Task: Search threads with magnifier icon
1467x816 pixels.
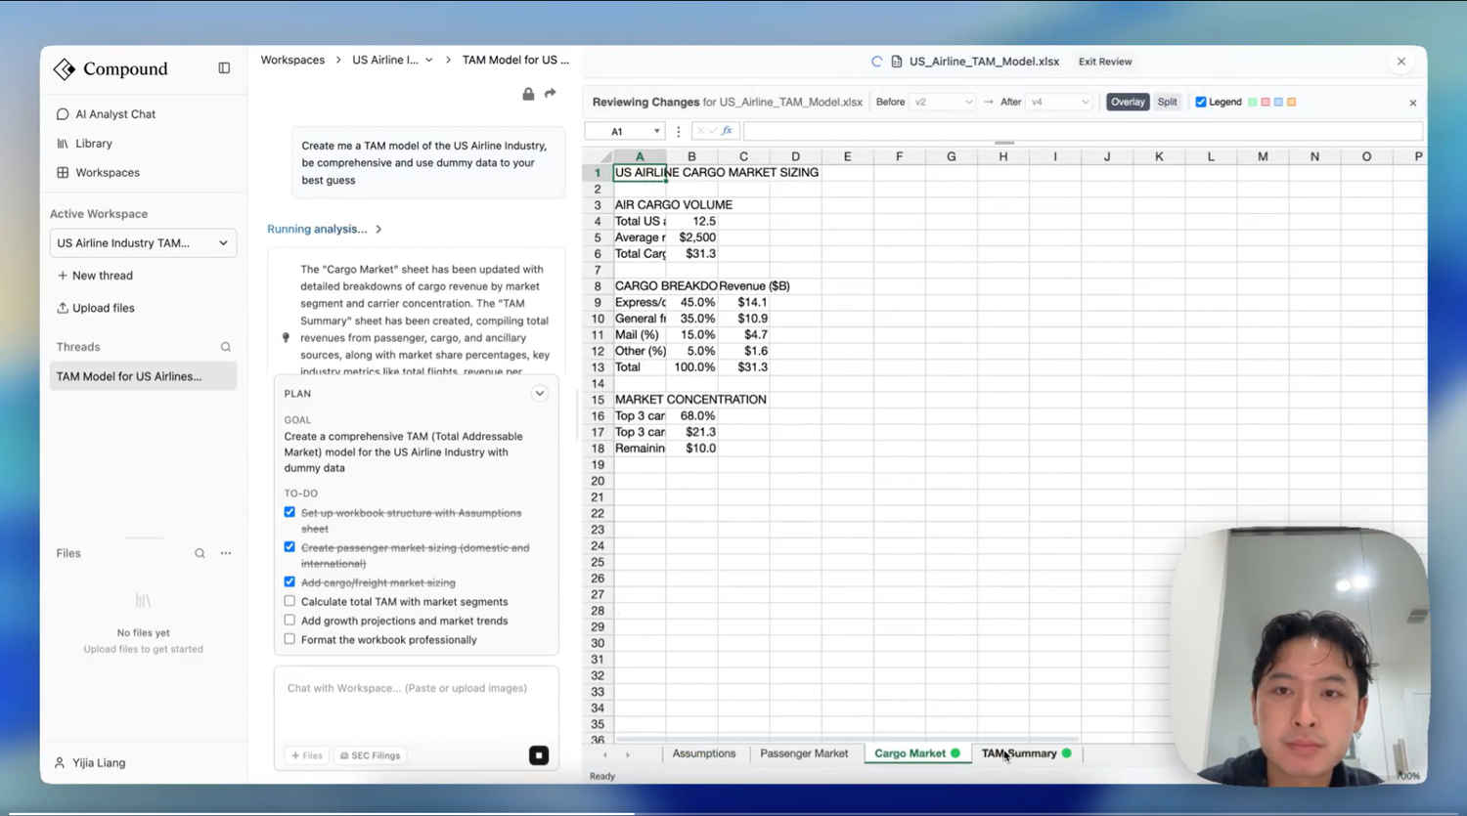Action: click(x=226, y=347)
